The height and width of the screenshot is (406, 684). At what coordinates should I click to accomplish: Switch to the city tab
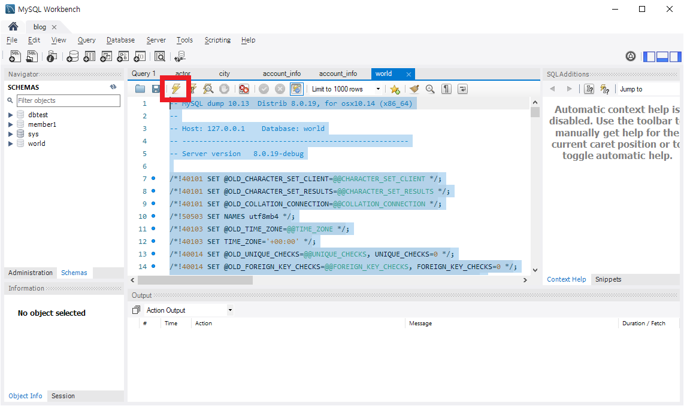pyautogui.click(x=224, y=74)
